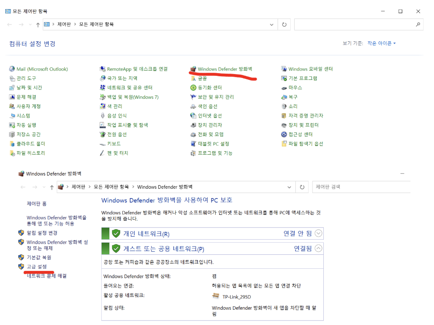Open 자동 실행 icon
The image size is (434, 325).
(22, 125)
